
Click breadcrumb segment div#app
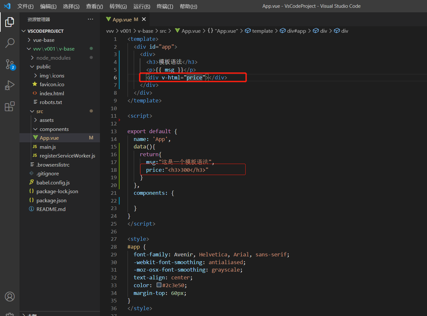coord(296,31)
